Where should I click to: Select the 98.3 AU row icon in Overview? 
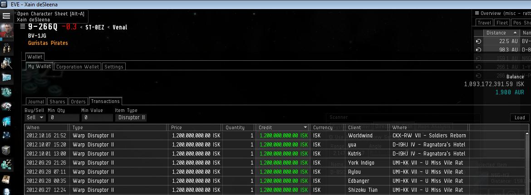[x=478, y=50]
